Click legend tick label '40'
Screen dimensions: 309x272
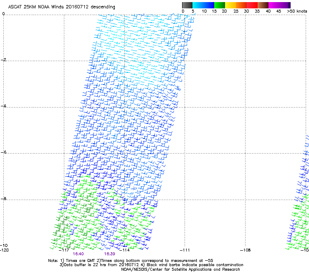point(268,11)
